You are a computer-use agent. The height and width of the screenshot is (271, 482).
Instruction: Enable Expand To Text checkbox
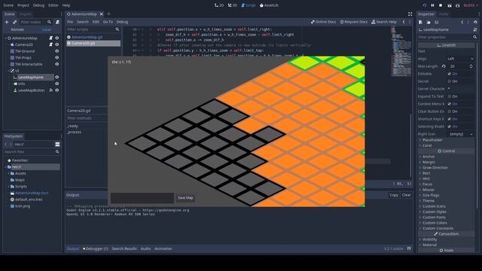[x=450, y=96]
